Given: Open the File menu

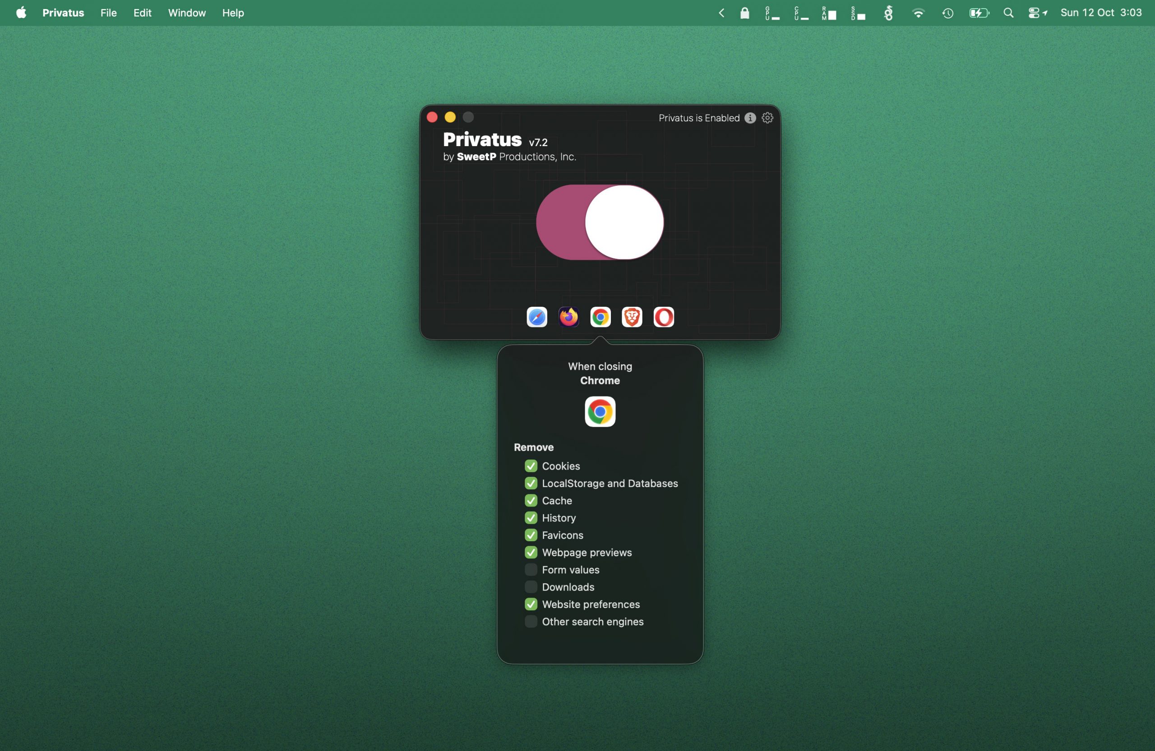Looking at the screenshot, I should [108, 13].
